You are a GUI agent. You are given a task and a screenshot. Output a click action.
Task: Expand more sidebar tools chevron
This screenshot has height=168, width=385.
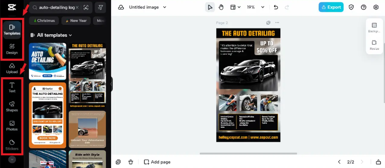[12, 160]
